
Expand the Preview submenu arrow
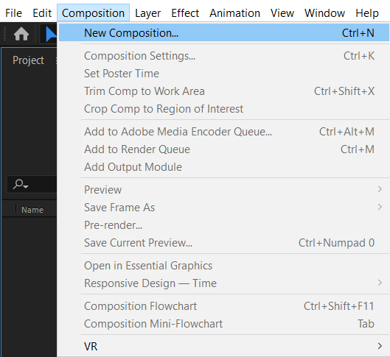(380, 189)
